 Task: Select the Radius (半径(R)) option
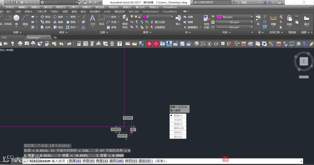[x=178, y=120]
